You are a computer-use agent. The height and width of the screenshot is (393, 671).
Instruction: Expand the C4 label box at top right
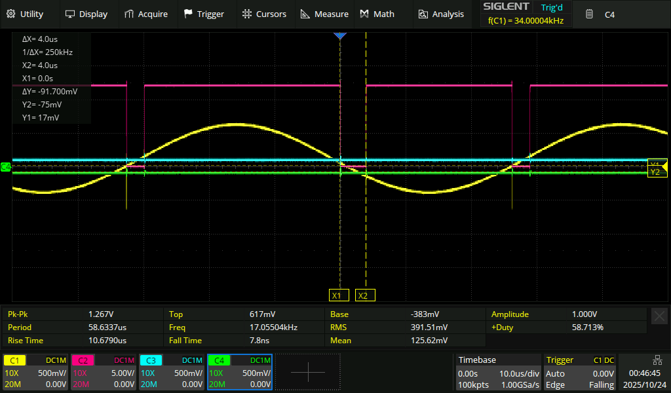point(609,14)
